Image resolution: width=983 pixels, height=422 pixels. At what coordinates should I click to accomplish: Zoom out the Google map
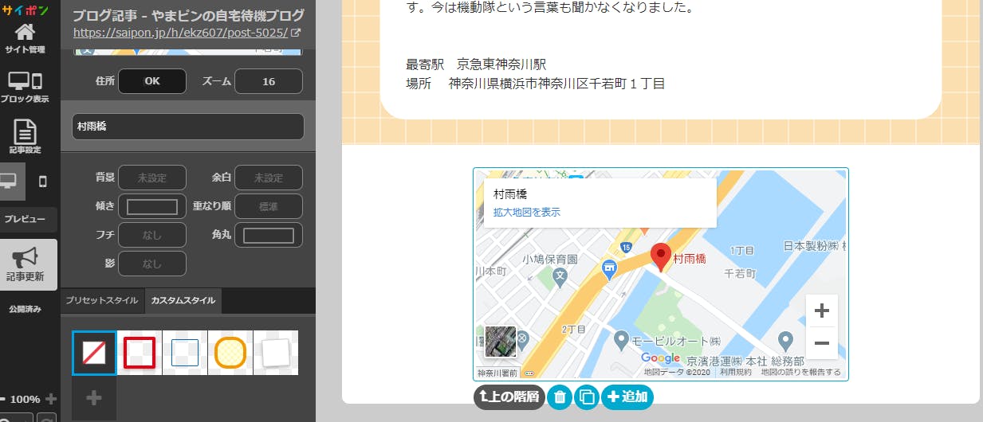pyautogui.click(x=822, y=343)
